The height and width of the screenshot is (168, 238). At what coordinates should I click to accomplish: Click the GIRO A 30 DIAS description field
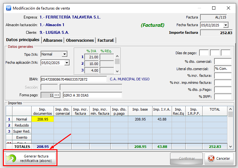pyautogui.click(x=93, y=95)
